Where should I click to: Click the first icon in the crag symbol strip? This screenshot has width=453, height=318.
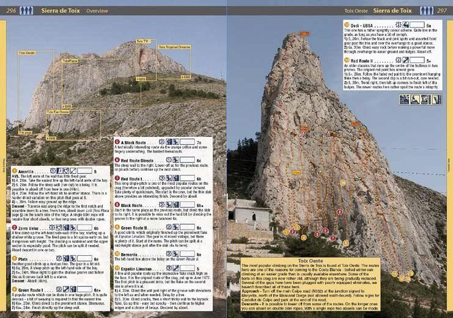(404, 99)
